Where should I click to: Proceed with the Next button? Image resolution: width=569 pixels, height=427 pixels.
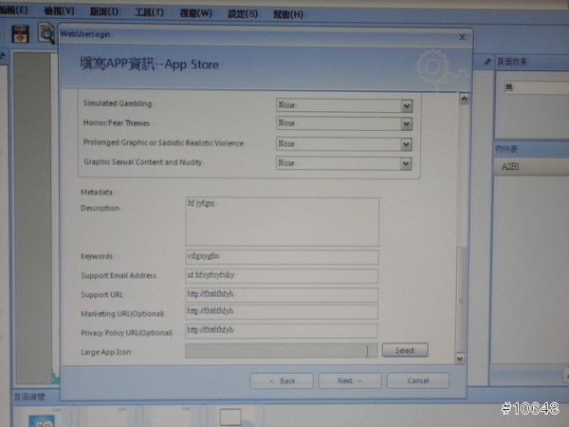pyautogui.click(x=350, y=381)
